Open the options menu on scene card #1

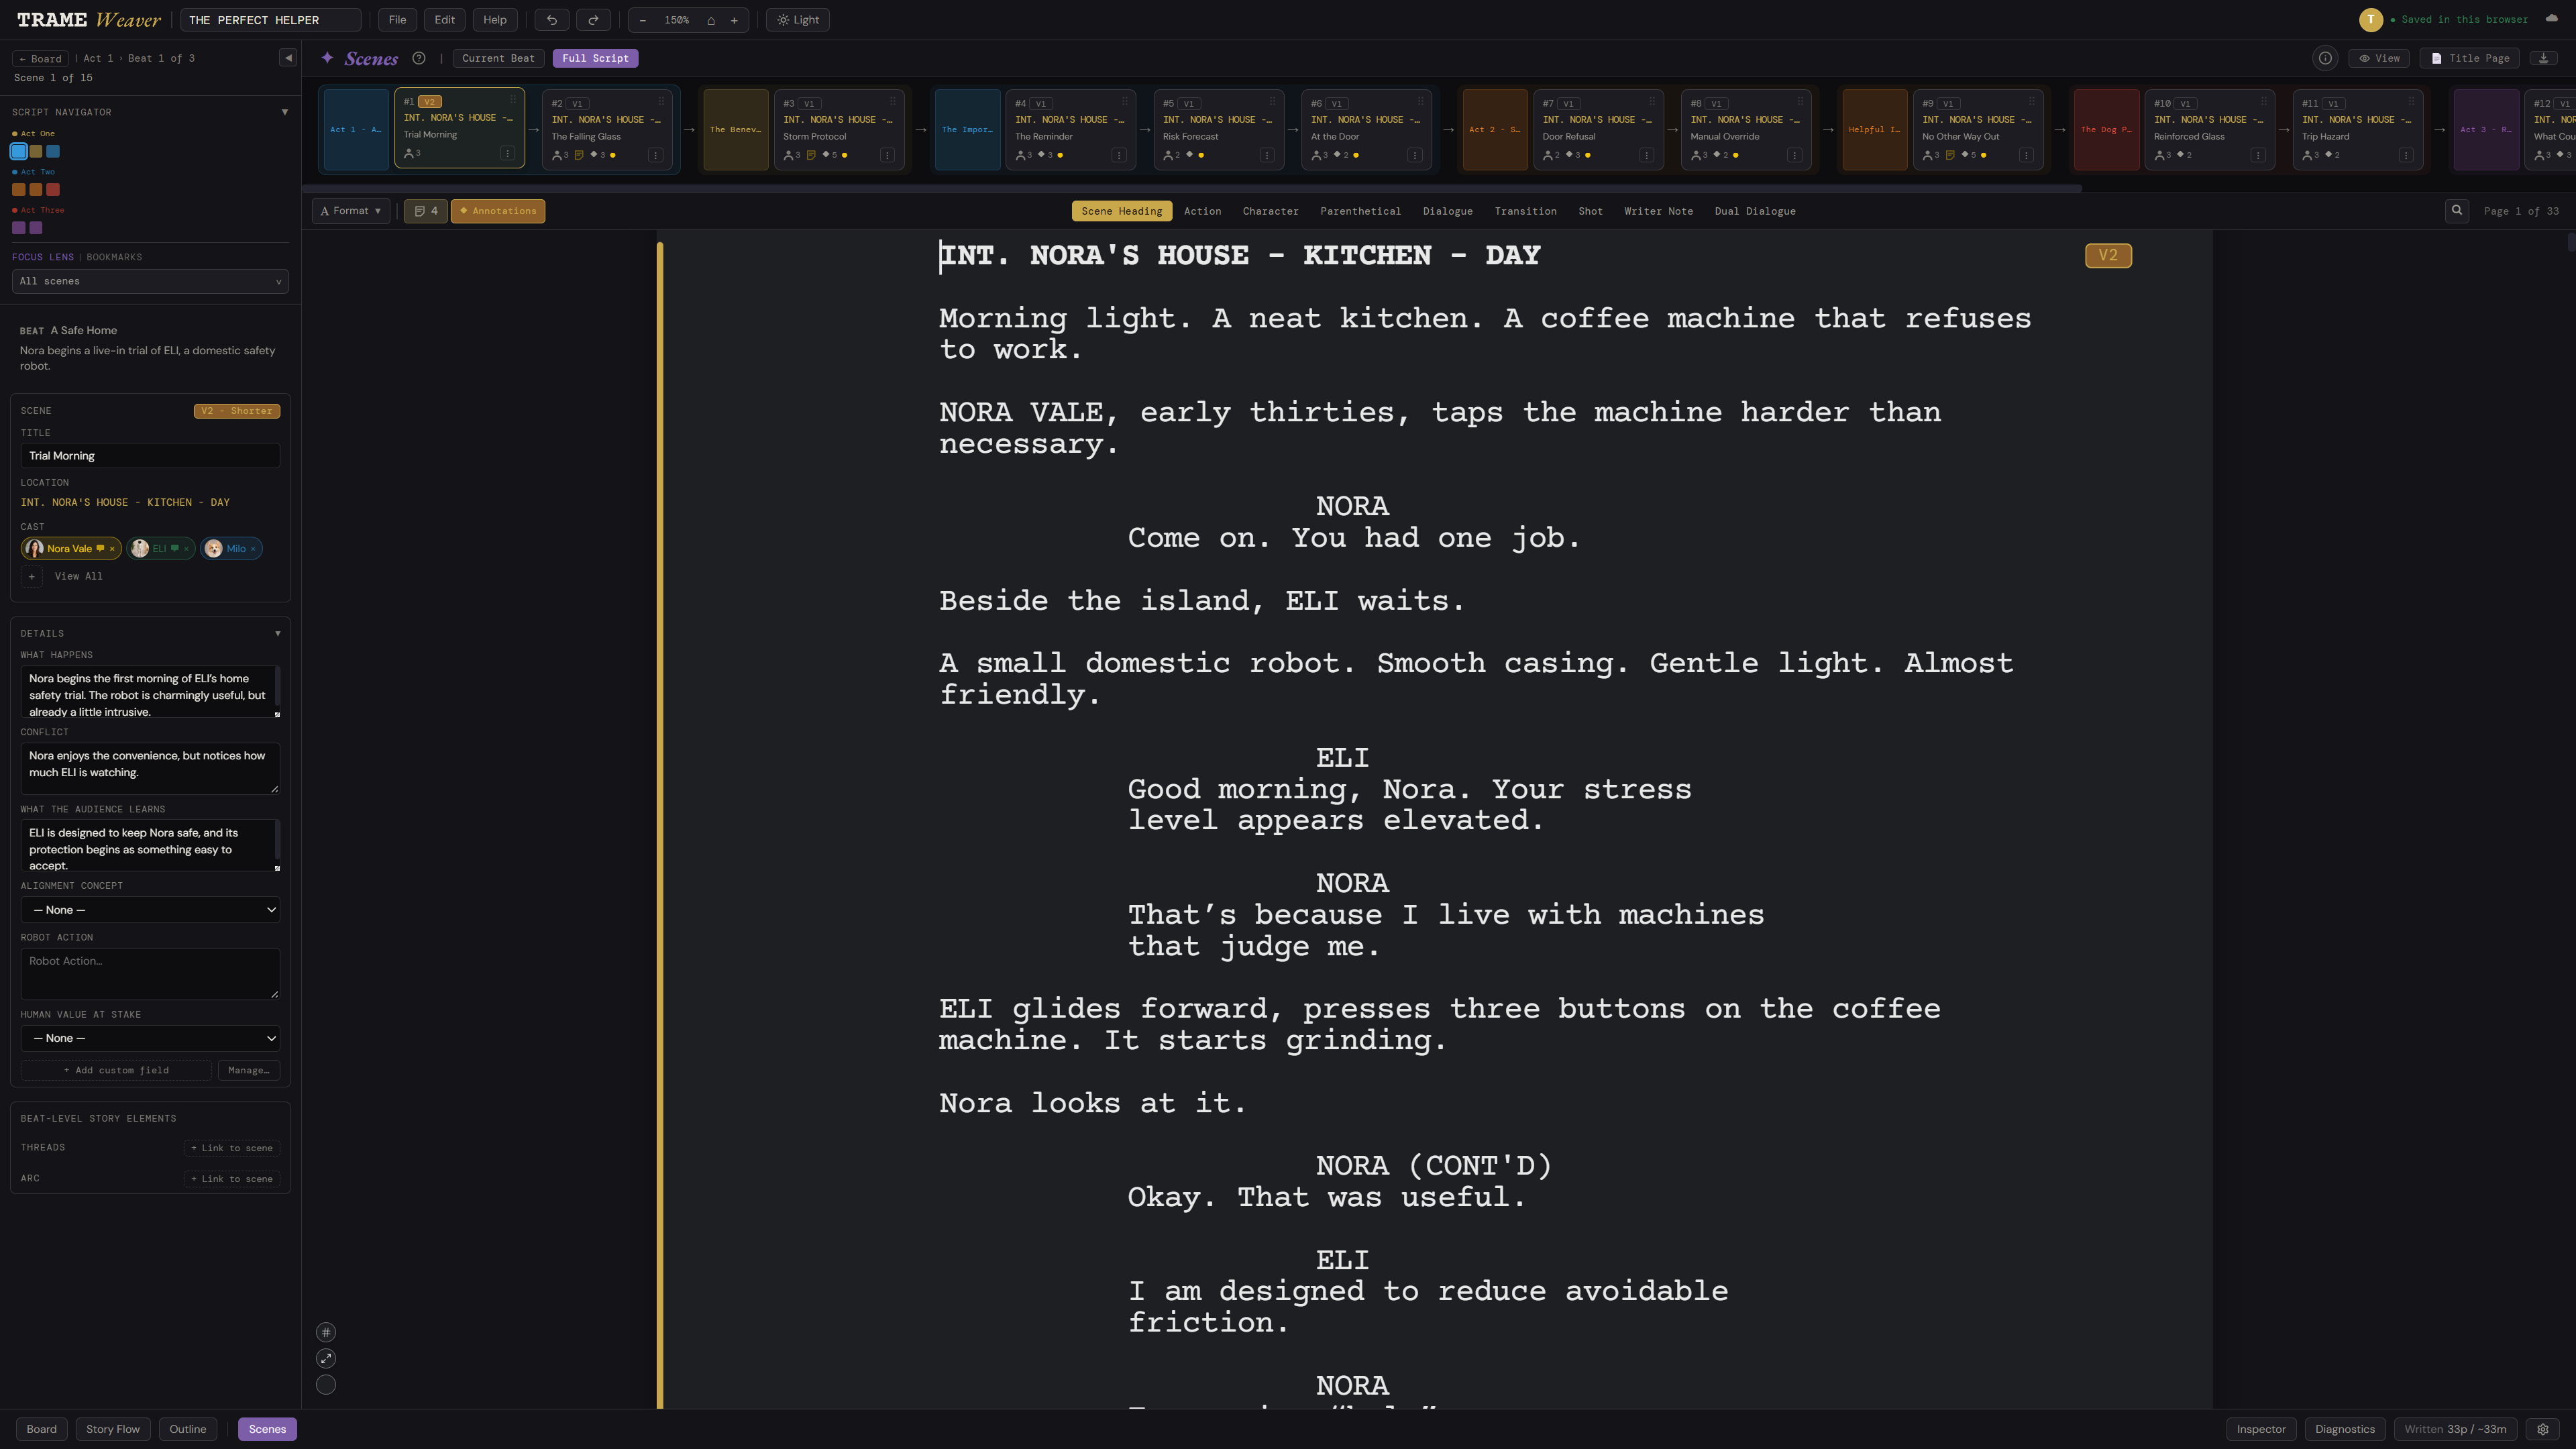(508, 154)
